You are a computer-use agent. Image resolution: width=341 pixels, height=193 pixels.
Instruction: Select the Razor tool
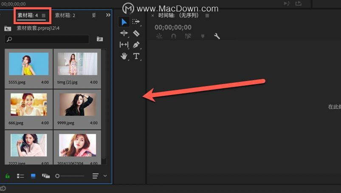coord(136,33)
